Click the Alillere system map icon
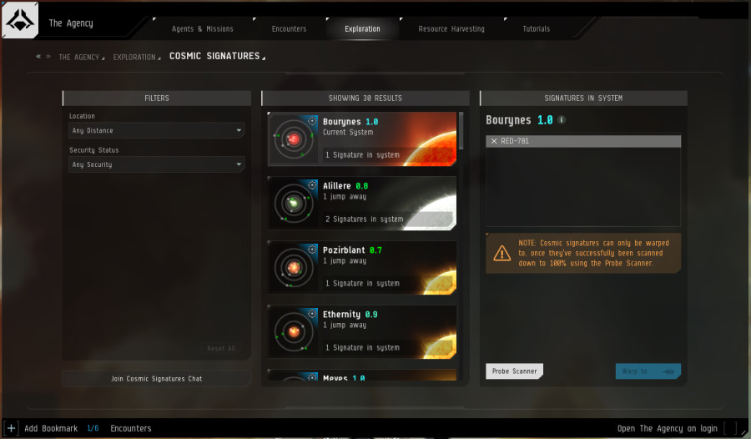The image size is (751, 439). (293, 203)
